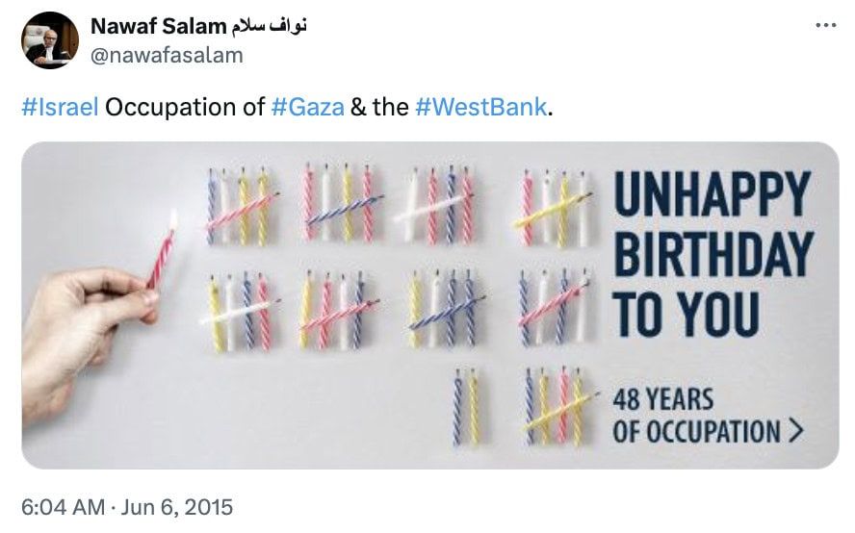
Task: Open the #Gaza hashtag
Action: click(307, 107)
